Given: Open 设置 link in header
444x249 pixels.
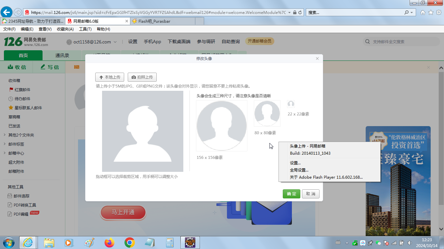Looking at the screenshot, I should (133, 41).
